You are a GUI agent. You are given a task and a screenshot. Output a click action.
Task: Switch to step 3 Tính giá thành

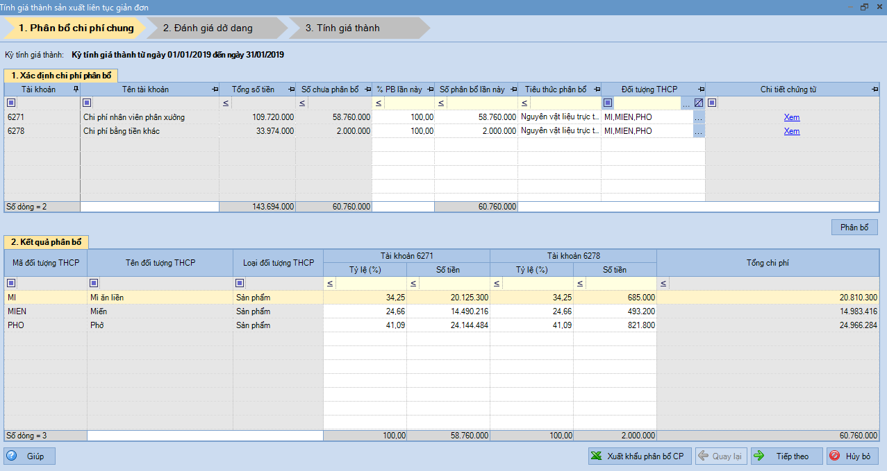pyautogui.click(x=342, y=28)
